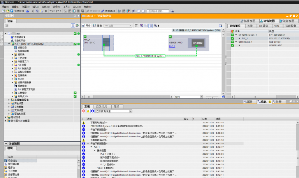
Task: Toggle the checkbox for OEM081APIO row
Action: (232, 45)
